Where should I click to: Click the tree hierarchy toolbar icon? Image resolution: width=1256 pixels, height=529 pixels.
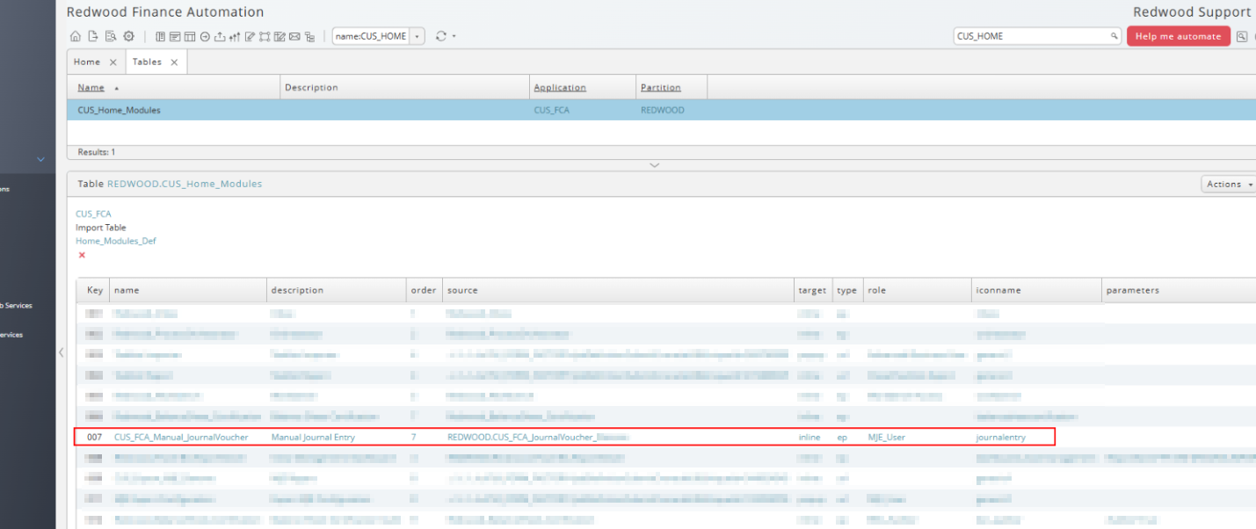(x=309, y=36)
